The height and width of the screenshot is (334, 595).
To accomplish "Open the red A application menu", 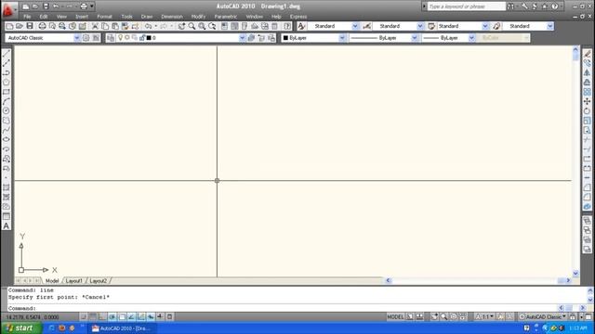I will (8, 9).
